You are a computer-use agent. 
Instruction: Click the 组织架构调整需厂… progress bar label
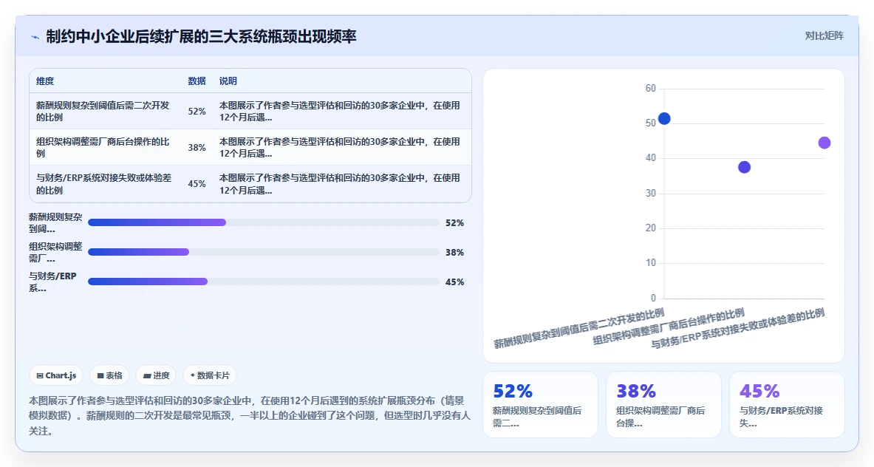(55, 253)
